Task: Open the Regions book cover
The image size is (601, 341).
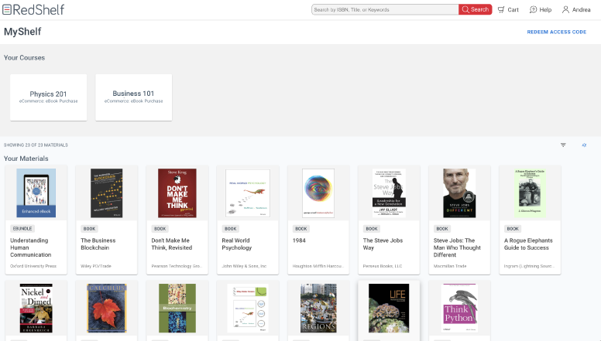Action: pos(318,308)
